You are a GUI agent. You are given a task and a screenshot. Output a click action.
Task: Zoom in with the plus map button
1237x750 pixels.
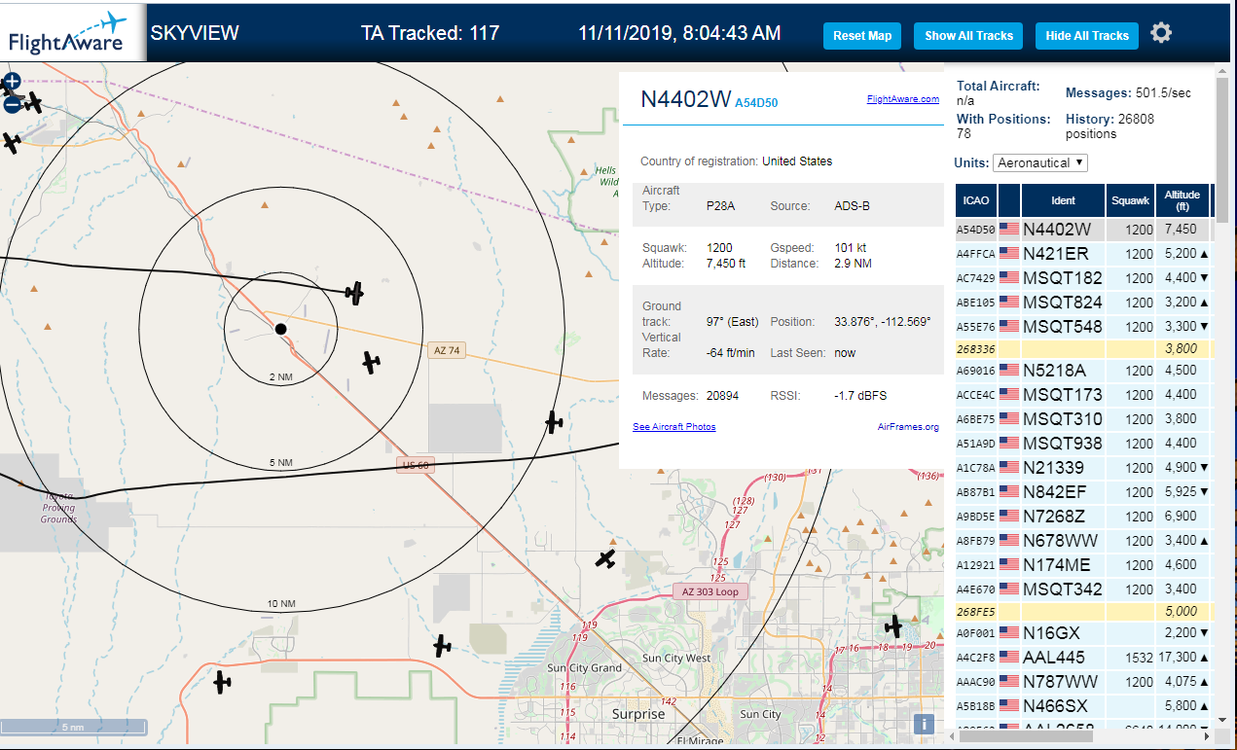12,82
